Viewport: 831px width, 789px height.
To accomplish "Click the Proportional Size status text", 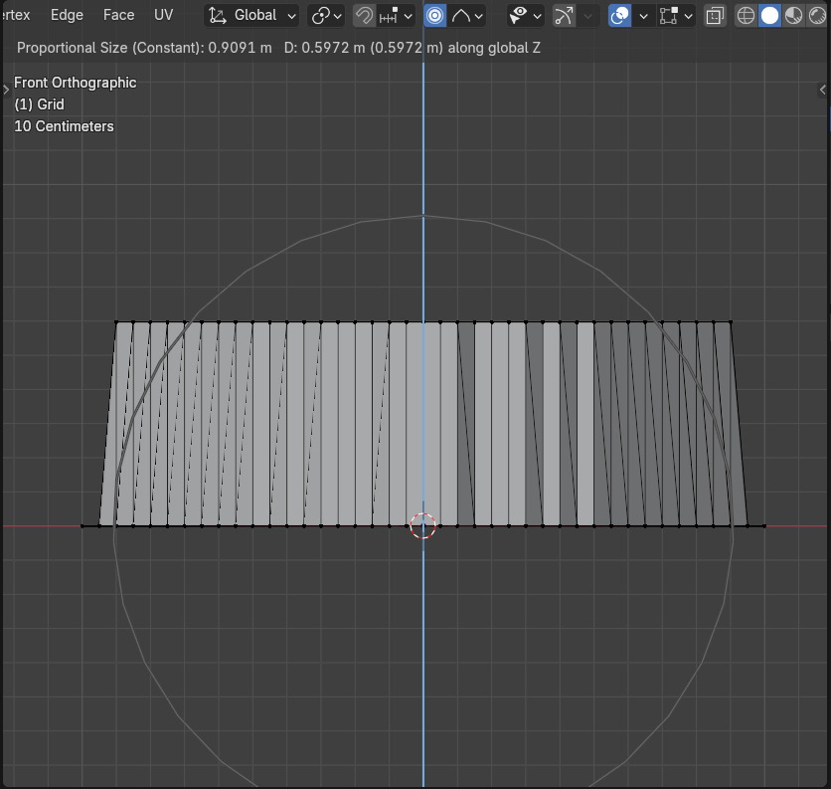I will pos(144,48).
